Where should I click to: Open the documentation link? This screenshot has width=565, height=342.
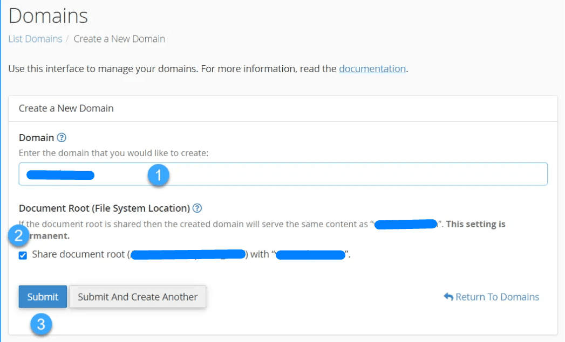[371, 68]
